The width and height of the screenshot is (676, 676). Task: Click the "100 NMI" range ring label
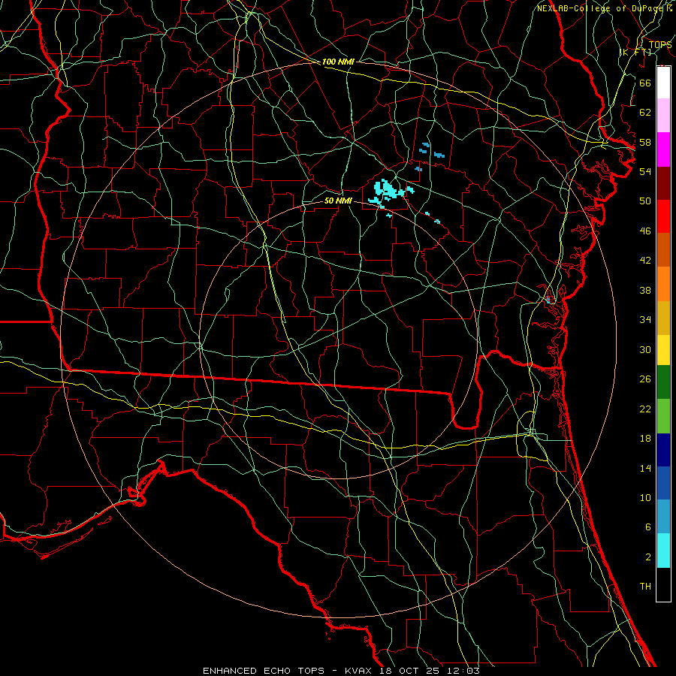click(x=338, y=62)
